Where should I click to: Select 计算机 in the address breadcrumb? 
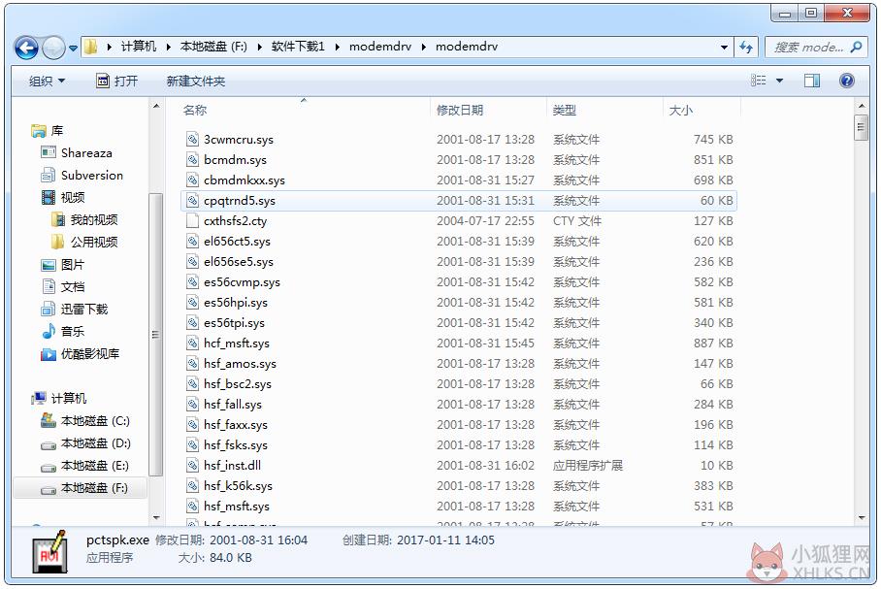(x=138, y=47)
